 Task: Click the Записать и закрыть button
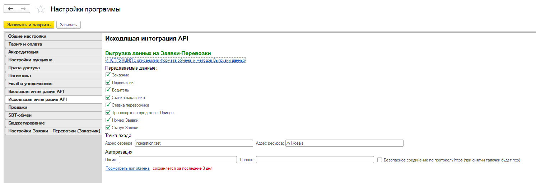(x=29, y=24)
